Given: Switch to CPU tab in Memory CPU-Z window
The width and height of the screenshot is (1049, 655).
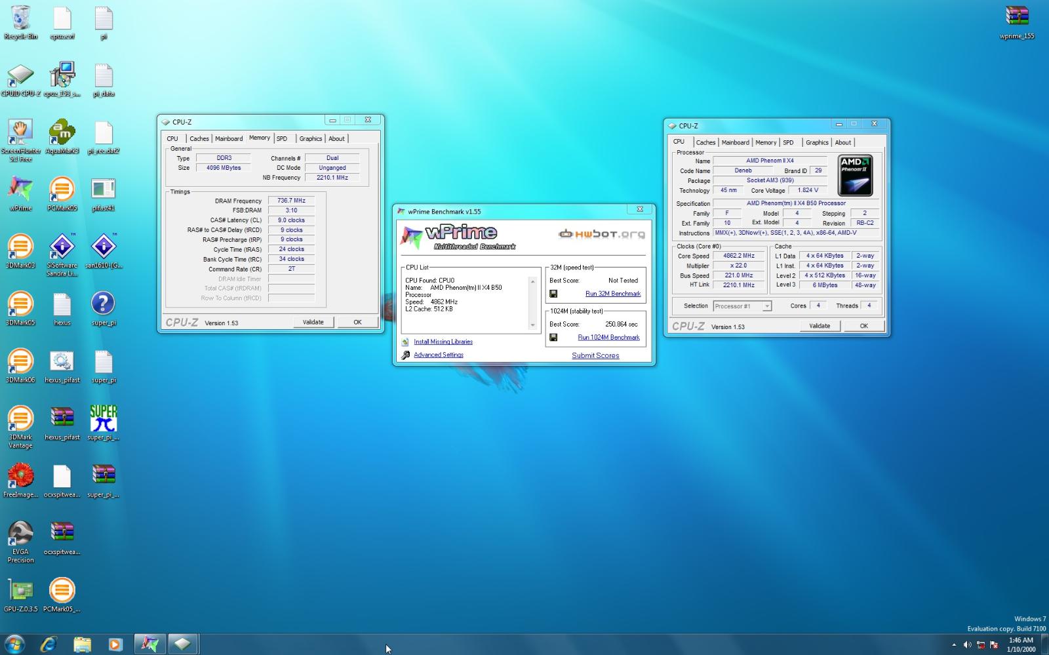Looking at the screenshot, I should coord(172,138).
